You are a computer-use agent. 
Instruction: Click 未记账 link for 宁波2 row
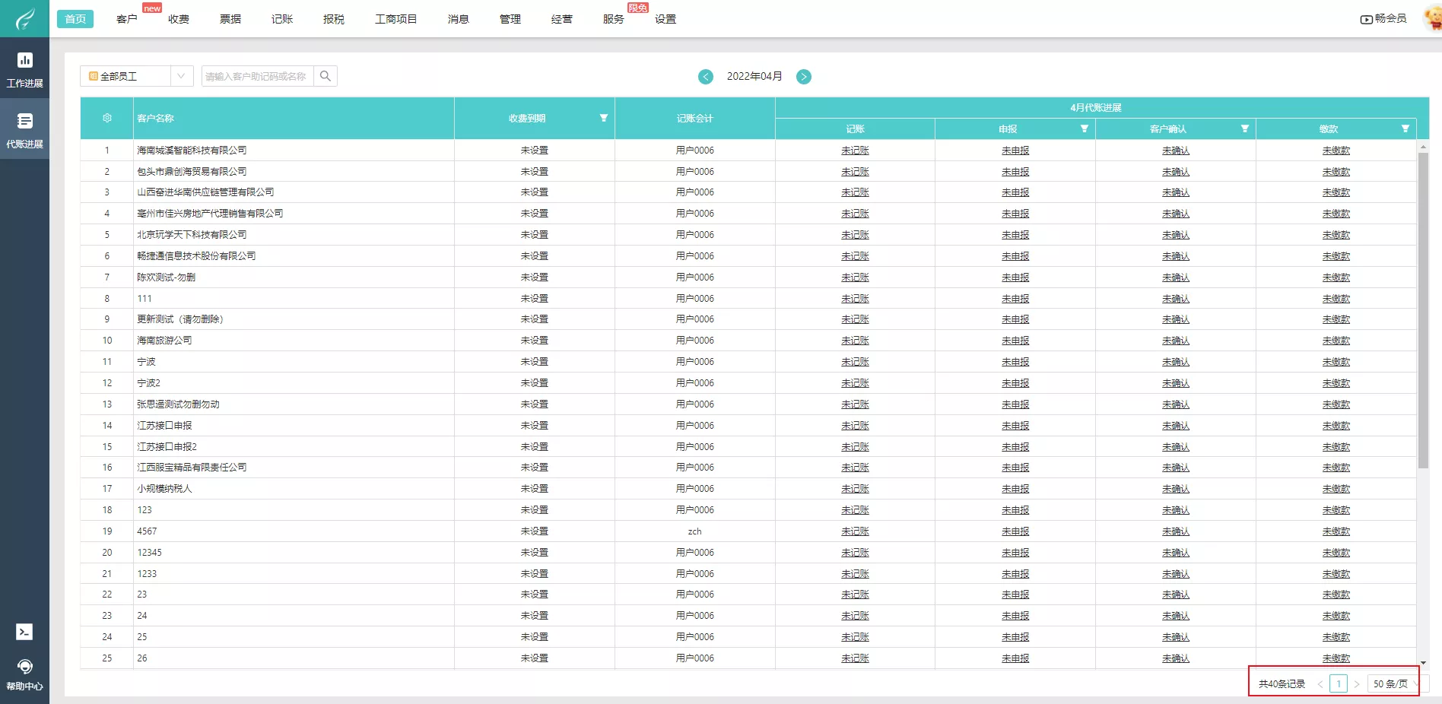(x=855, y=383)
